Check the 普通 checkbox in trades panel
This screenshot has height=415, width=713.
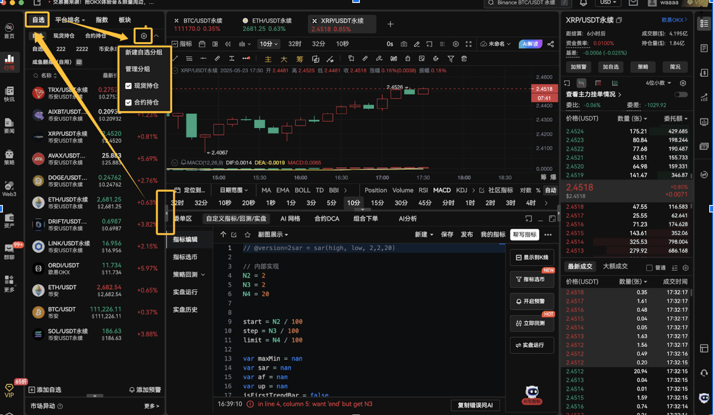(x=650, y=268)
